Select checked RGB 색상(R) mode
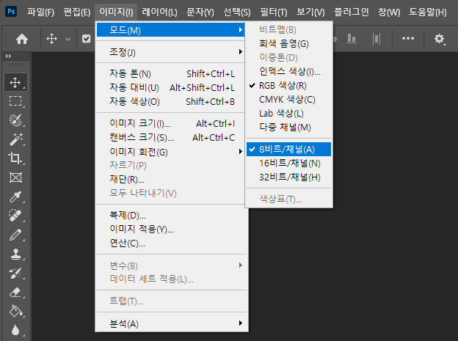The image size is (458, 341). click(289, 86)
